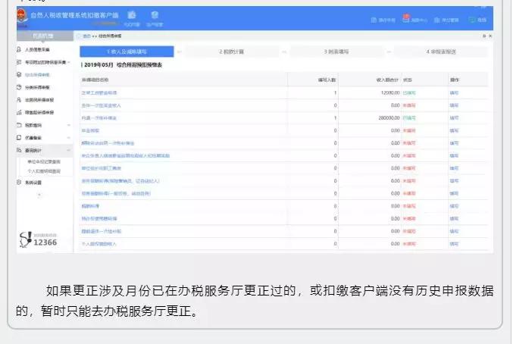This screenshot has height=344, width=513.
Task: Select step 2 税款计算 tab
Action: (232, 52)
